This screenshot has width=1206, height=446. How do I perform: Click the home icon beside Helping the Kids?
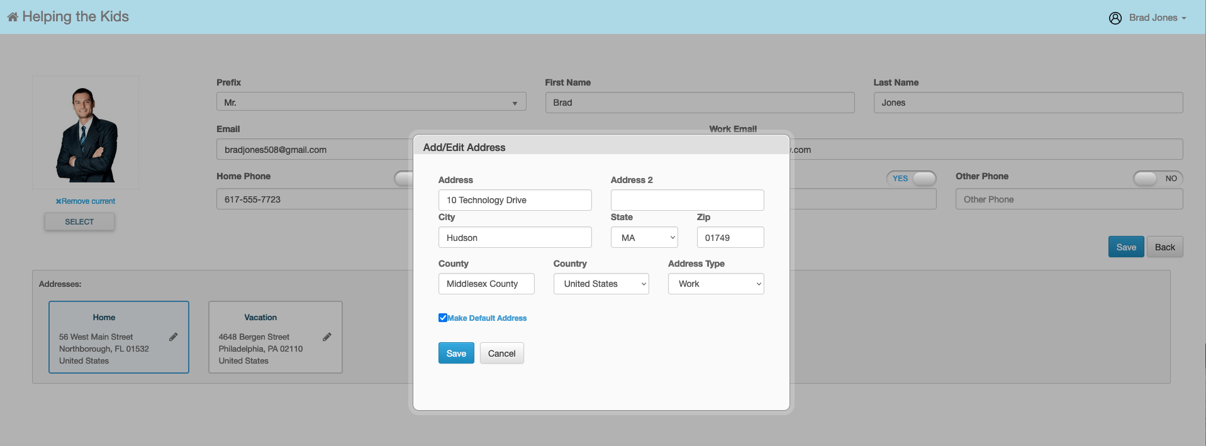pyautogui.click(x=13, y=17)
